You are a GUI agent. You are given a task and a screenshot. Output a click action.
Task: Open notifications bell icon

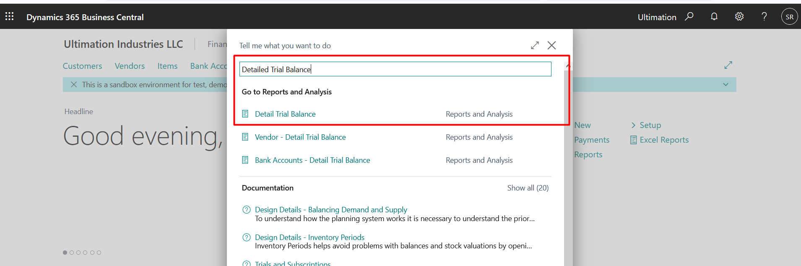tap(714, 16)
